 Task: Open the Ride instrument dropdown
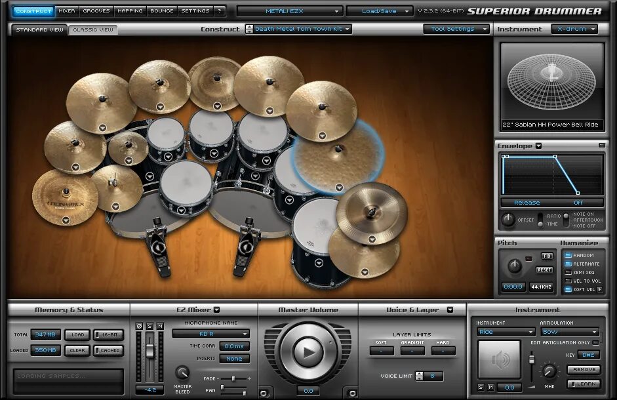(506, 332)
